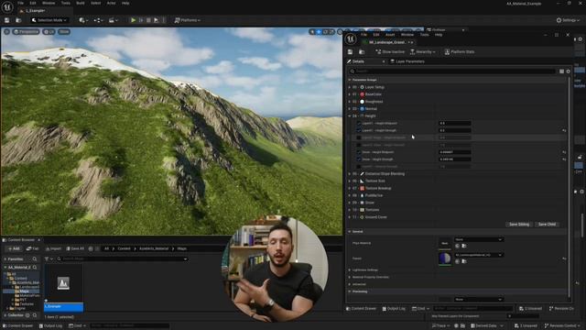586x330 pixels.
Task: Toggle the second Layer01 Height checkbox
Action: [x=358, y=130]
